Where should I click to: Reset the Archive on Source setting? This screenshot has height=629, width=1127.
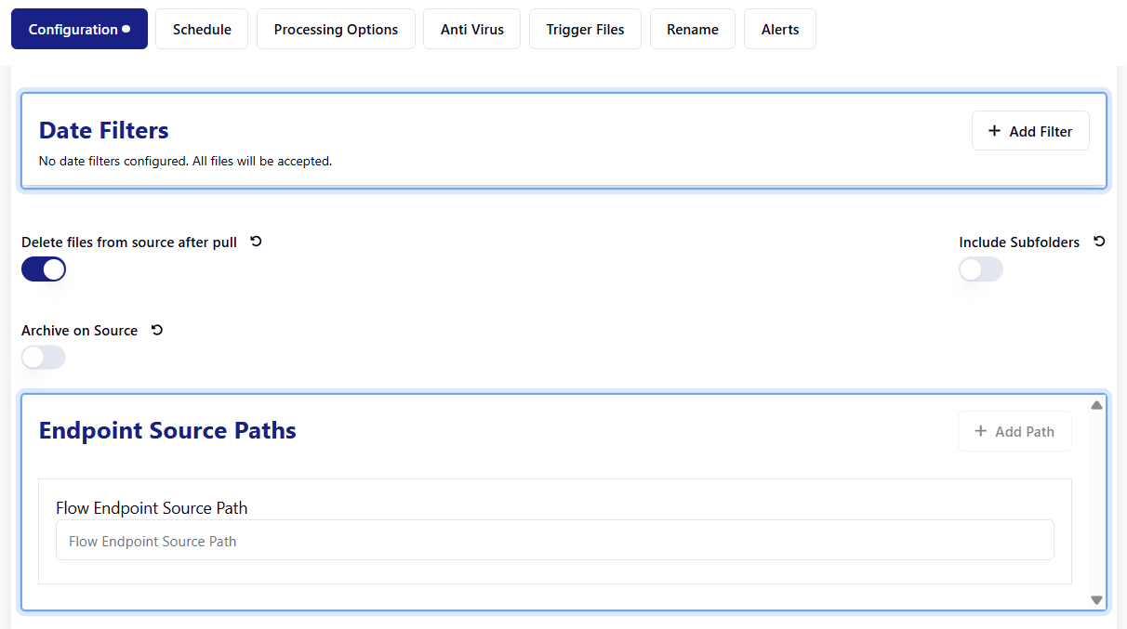pyautogui.click(x=157, y=330)
